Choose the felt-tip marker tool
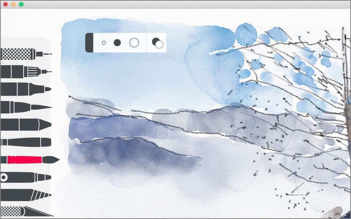This screenshot has height=219, width=351. click(26, 89)
